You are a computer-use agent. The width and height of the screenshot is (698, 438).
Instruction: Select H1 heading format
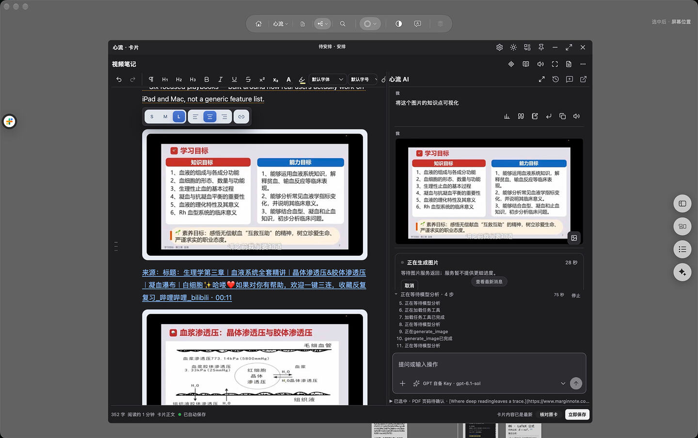point(165,79)
